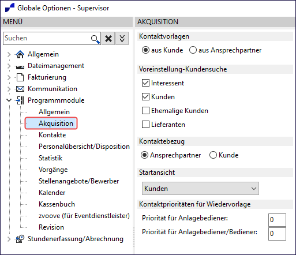The image size is (296, 255).
Task: Uncheck the Interessent checkbox
Action: (x=145, y=83)
